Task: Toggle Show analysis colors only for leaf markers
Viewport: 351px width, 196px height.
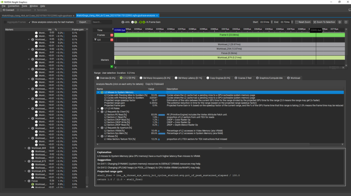Action: point(29,22)
